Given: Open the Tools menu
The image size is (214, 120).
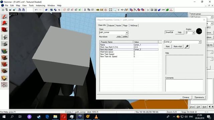Looking at the screenshot, I should point(31,5).
